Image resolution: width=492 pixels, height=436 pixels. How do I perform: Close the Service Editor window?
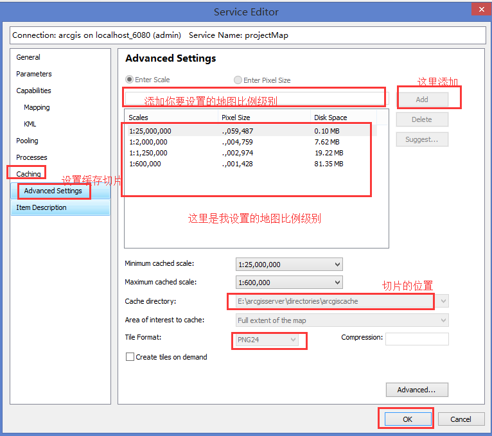[x=481, y=9]
